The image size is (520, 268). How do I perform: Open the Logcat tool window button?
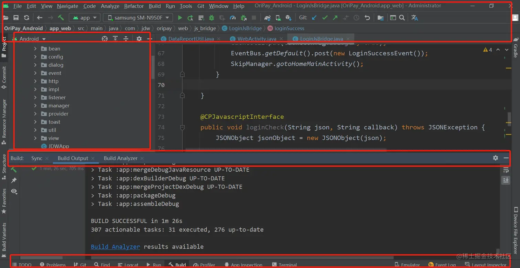(128, 265)
